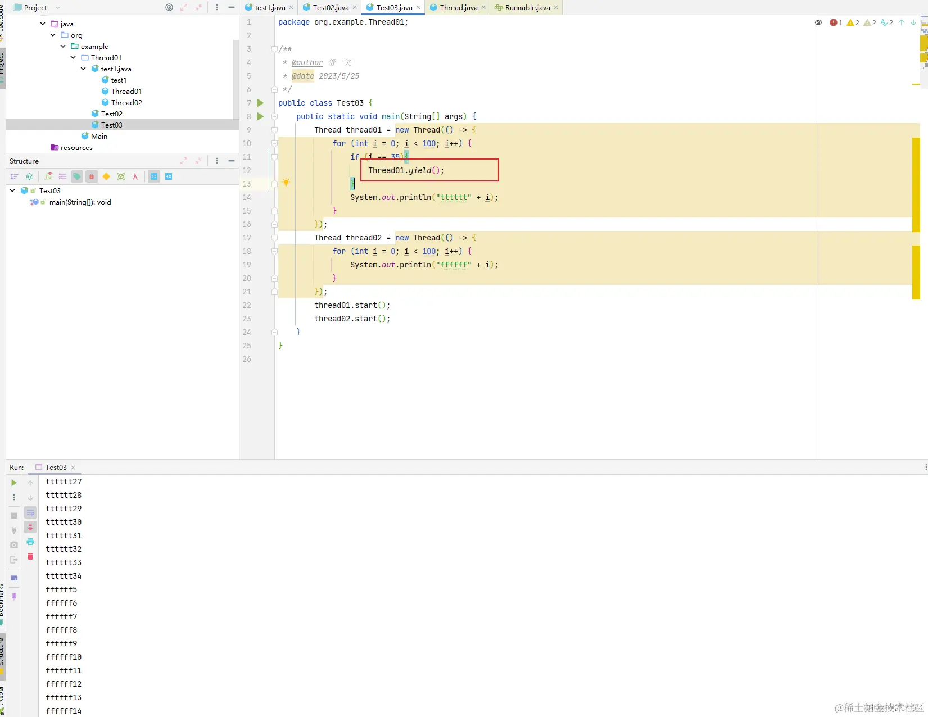Print the console output
The image size is (928, 717).
point(30,542)
